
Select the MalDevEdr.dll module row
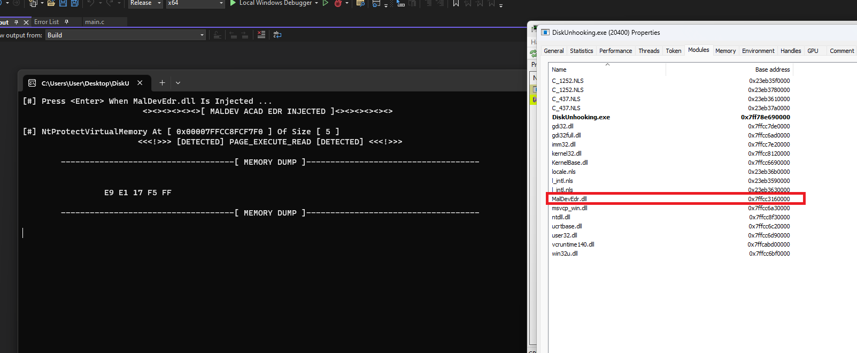670,199
